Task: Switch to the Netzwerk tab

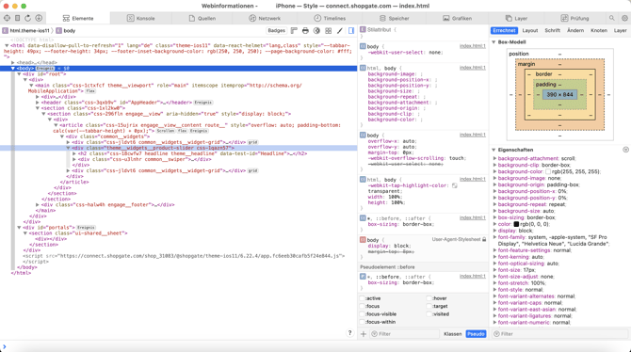Action: pos(265,18)
